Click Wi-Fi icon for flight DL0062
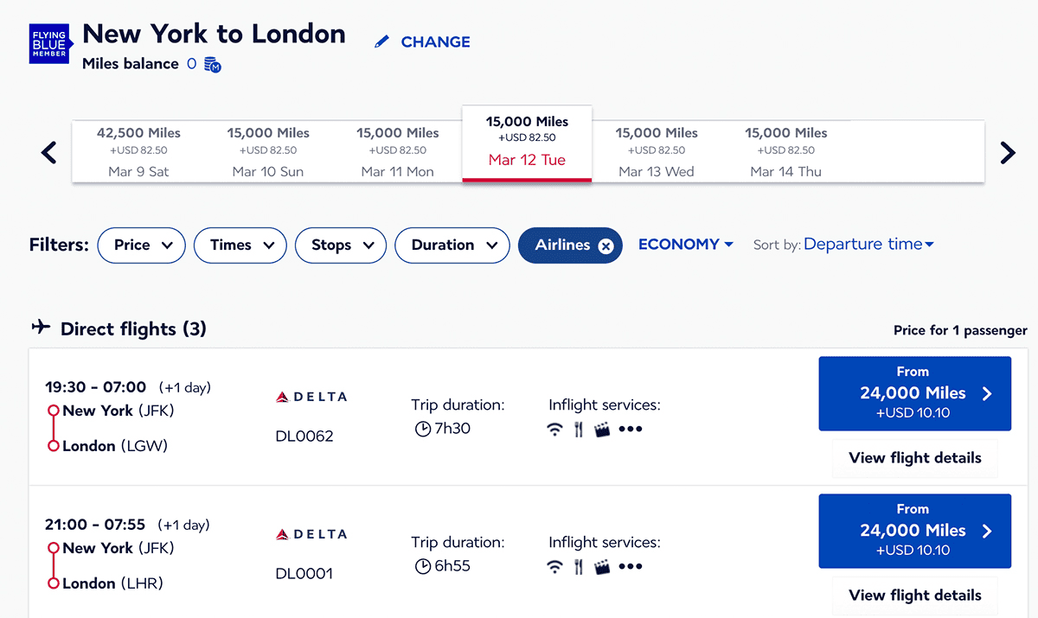Viewport: 1038px width, 618px height. coord(555,430)
